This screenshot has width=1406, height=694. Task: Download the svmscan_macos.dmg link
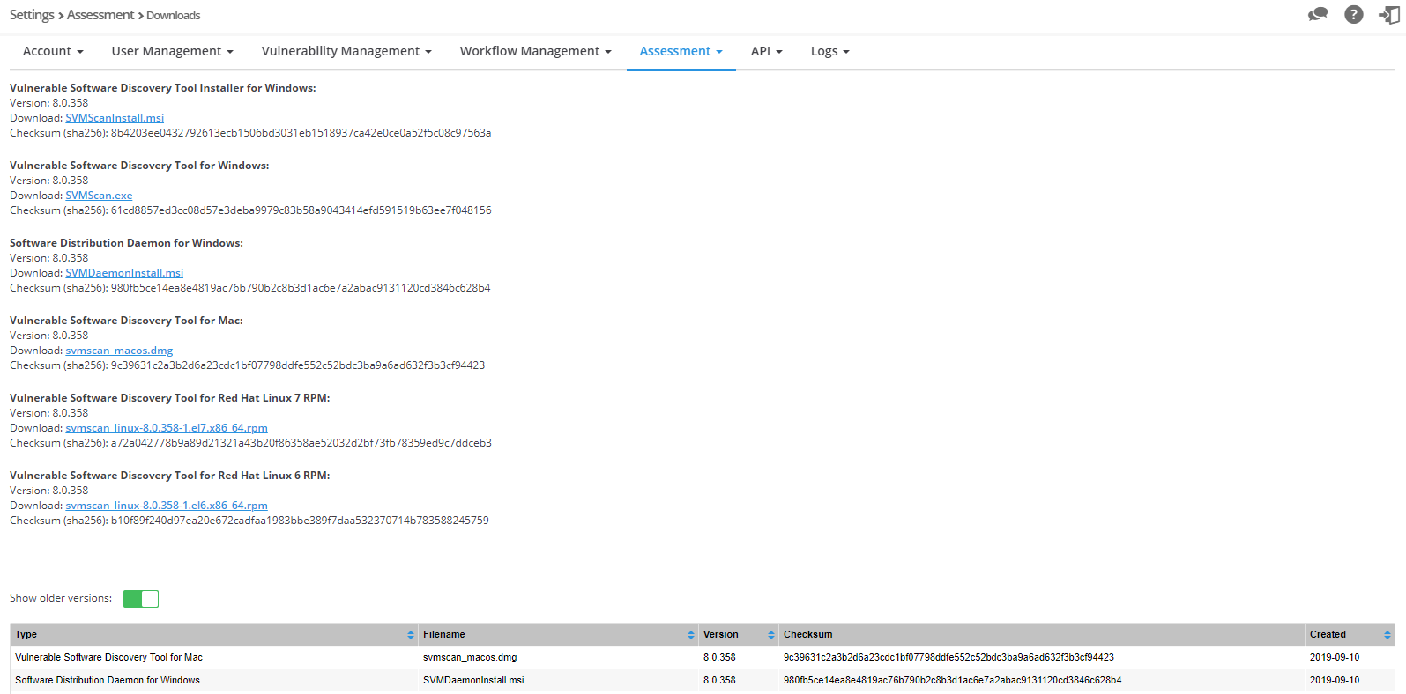coord(119,351)
